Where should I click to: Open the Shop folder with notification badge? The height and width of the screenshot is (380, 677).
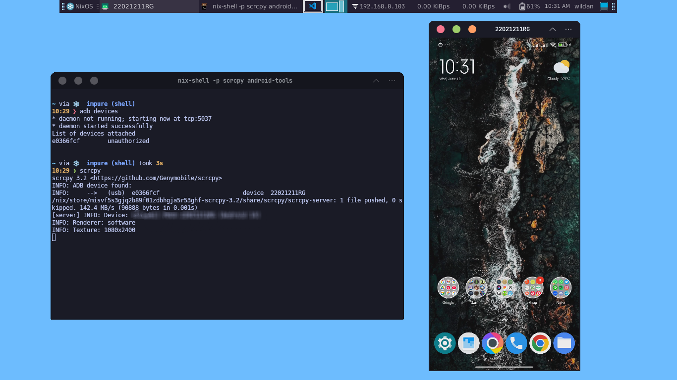click(533, 287)
